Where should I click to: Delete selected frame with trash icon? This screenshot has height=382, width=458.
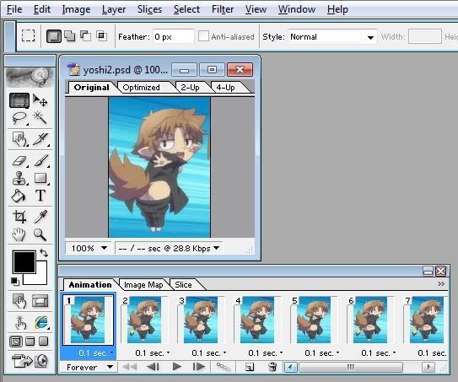pos(272,367)
